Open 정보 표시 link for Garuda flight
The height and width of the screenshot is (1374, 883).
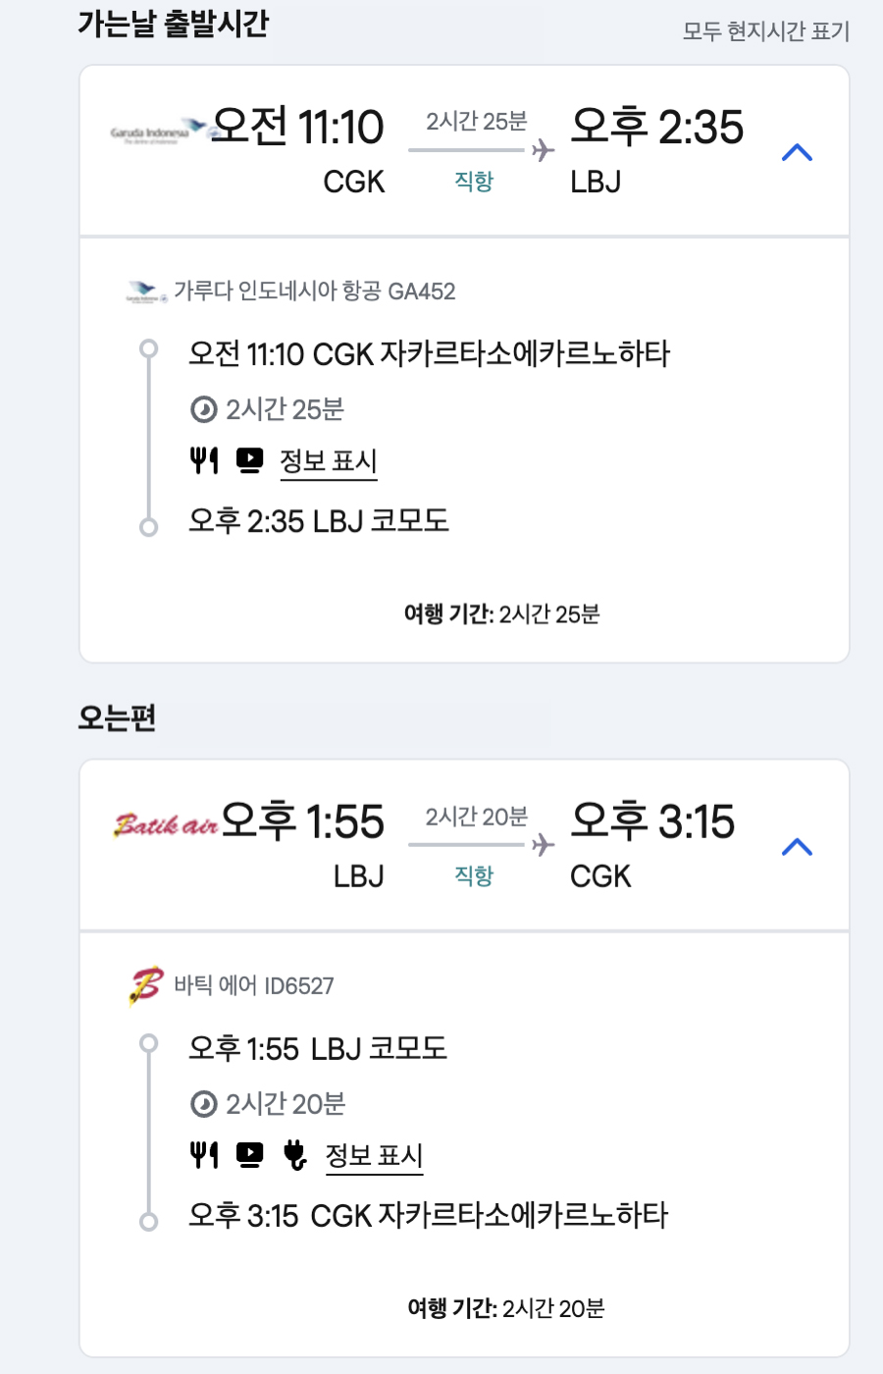[329, 461]
